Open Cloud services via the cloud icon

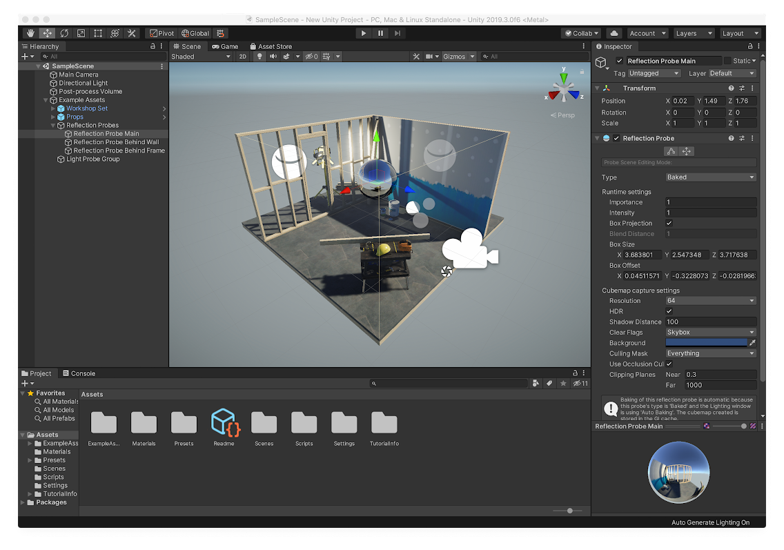coord(614,33)
